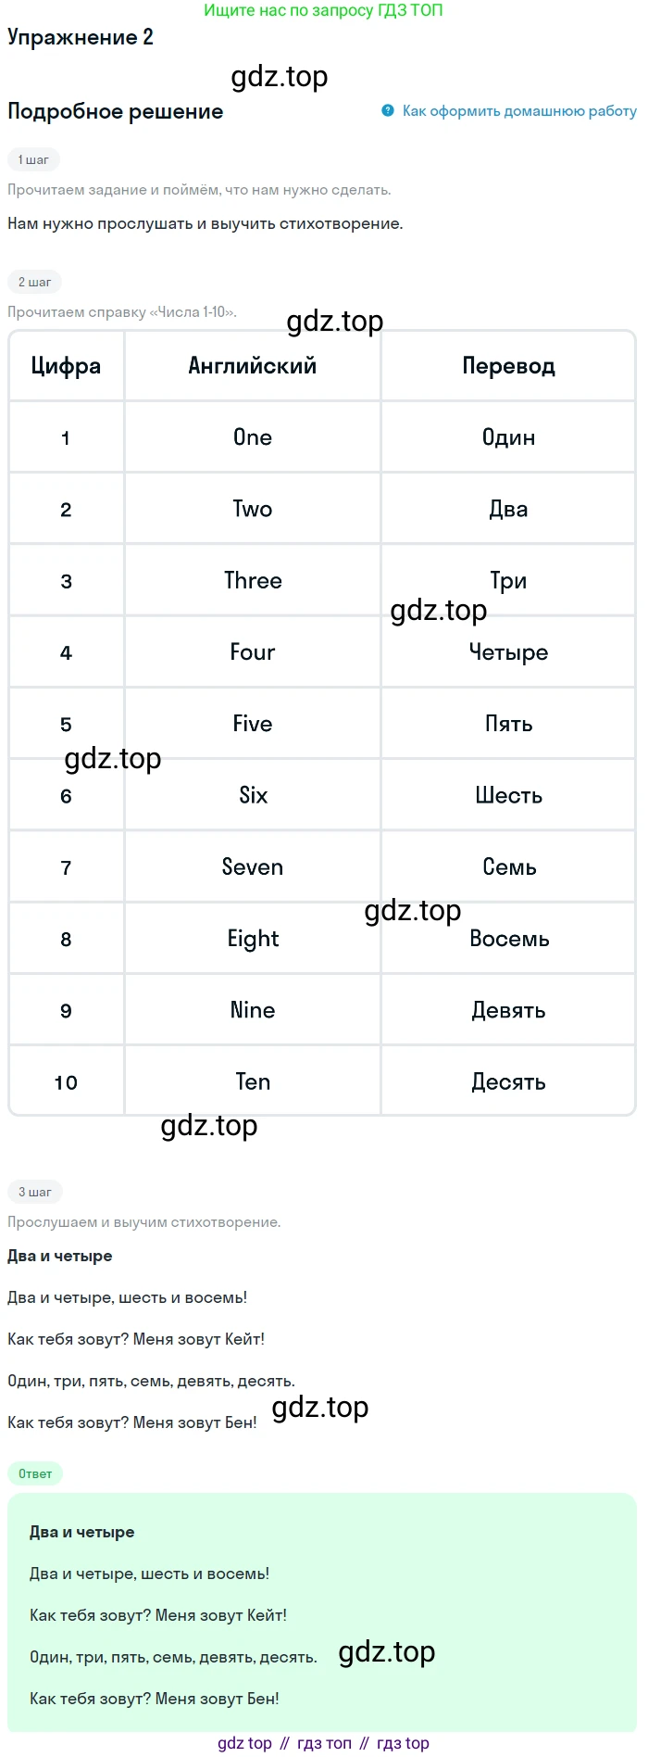Select the 'Десять' translation cell
Screen dimensions: 648x1757
click(x=508, y=1082)
